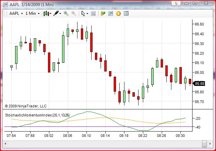Click the horizontal scrollbar thumb
216x151 pixels.
pyautogui.click(x=205, y=144)
